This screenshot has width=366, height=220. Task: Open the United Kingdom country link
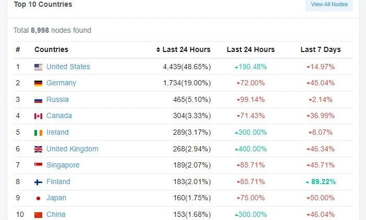(72, 149)
